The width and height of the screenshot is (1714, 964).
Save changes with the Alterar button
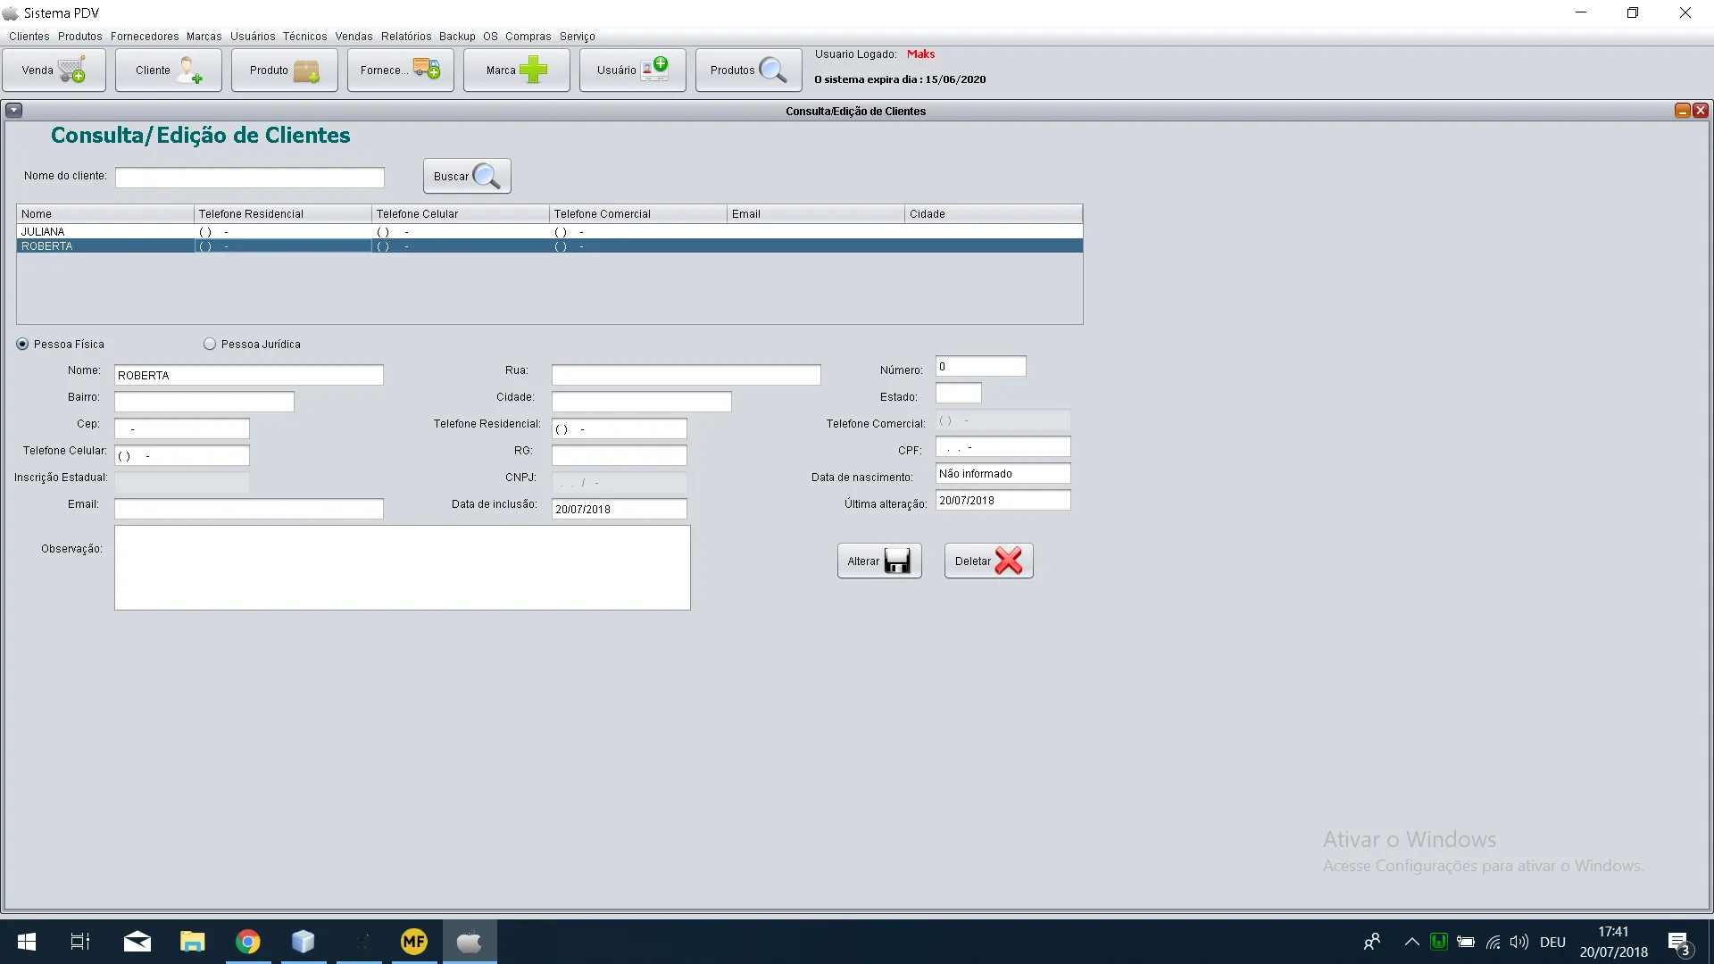point(879,561)
